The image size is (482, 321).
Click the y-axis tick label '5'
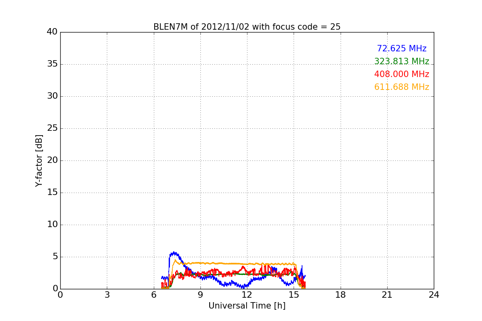(x=55, y=257)
